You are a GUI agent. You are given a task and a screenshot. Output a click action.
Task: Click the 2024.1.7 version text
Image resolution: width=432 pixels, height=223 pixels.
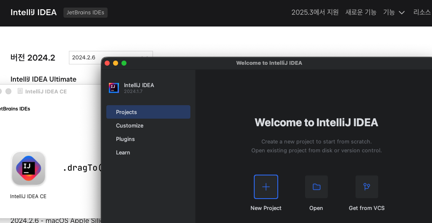click(x=133, y=91)
